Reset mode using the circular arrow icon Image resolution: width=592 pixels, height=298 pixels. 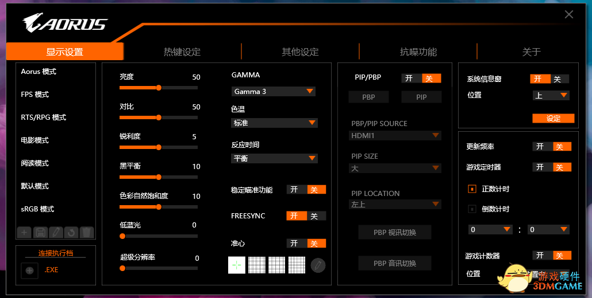pos(71,233)
